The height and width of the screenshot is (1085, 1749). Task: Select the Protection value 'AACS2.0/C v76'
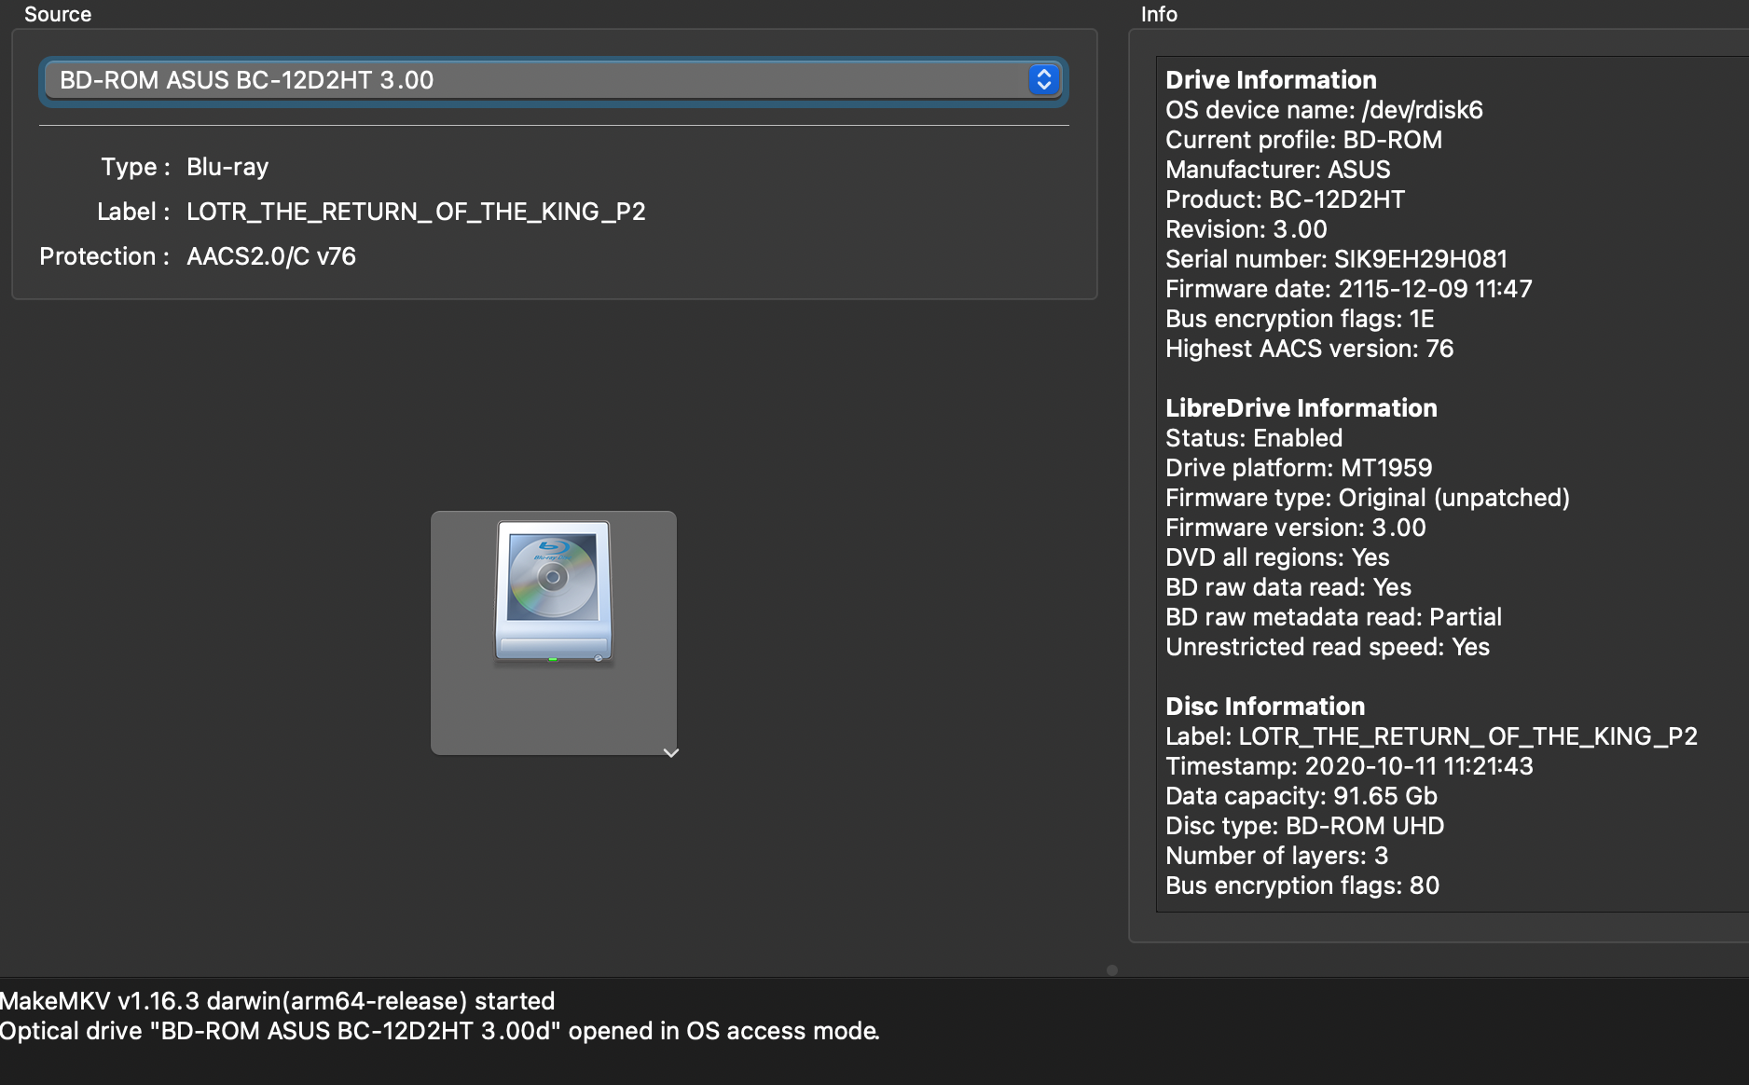point(271,256)
